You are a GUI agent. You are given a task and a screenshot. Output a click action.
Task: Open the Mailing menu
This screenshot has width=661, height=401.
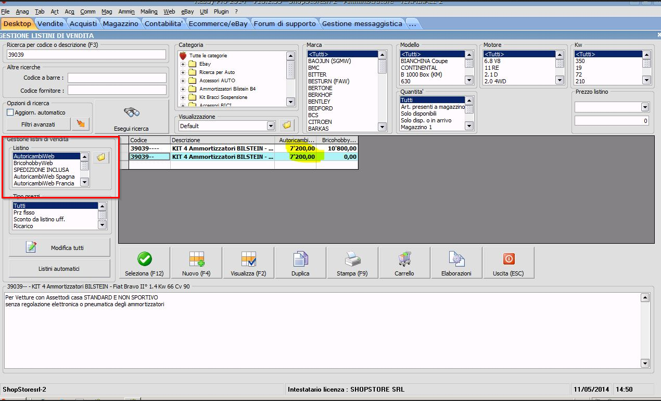pyautogui.click(x=149, y=11)
